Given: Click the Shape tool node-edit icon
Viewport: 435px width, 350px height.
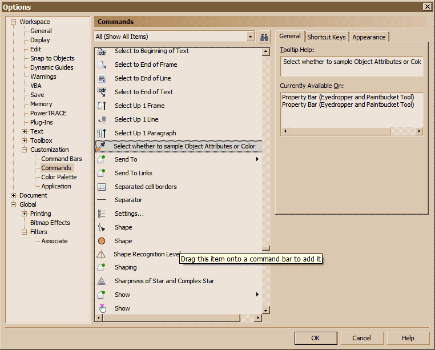Looking at the screenshot, I should (102, 227).
